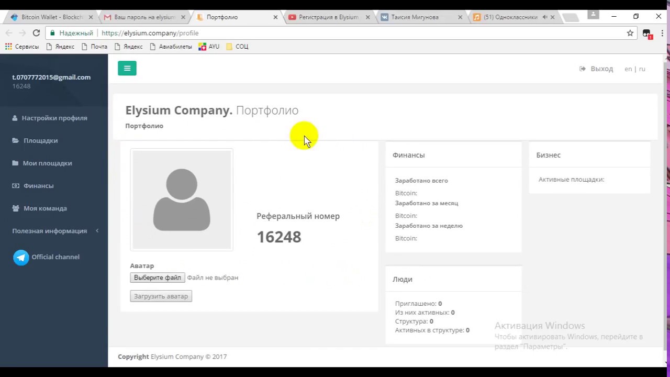The height and width of the screenshot is (377, 670).
Task: Bookmark page with the star icon
Action: 630,32
